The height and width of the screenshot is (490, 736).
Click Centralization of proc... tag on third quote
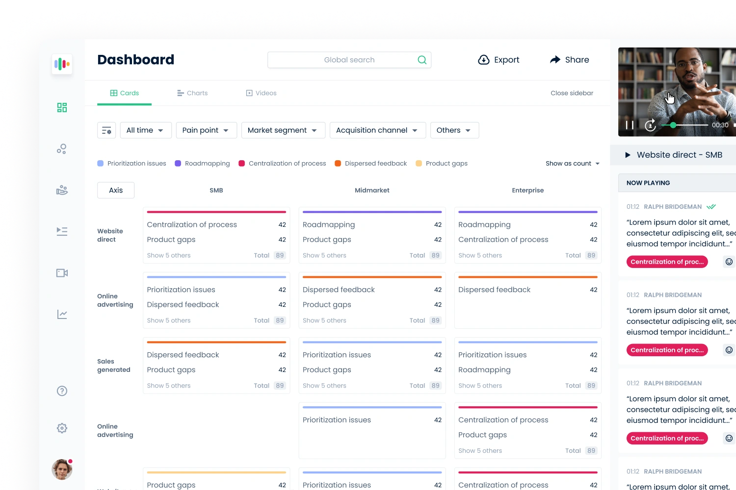tap(667, 438)
